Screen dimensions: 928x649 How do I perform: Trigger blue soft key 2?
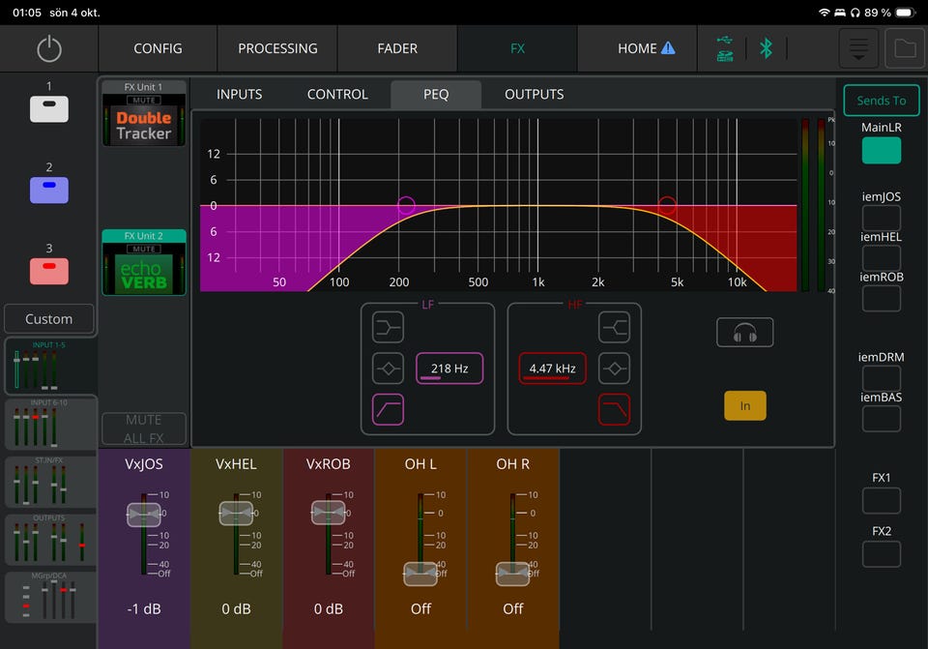point(49,191)
